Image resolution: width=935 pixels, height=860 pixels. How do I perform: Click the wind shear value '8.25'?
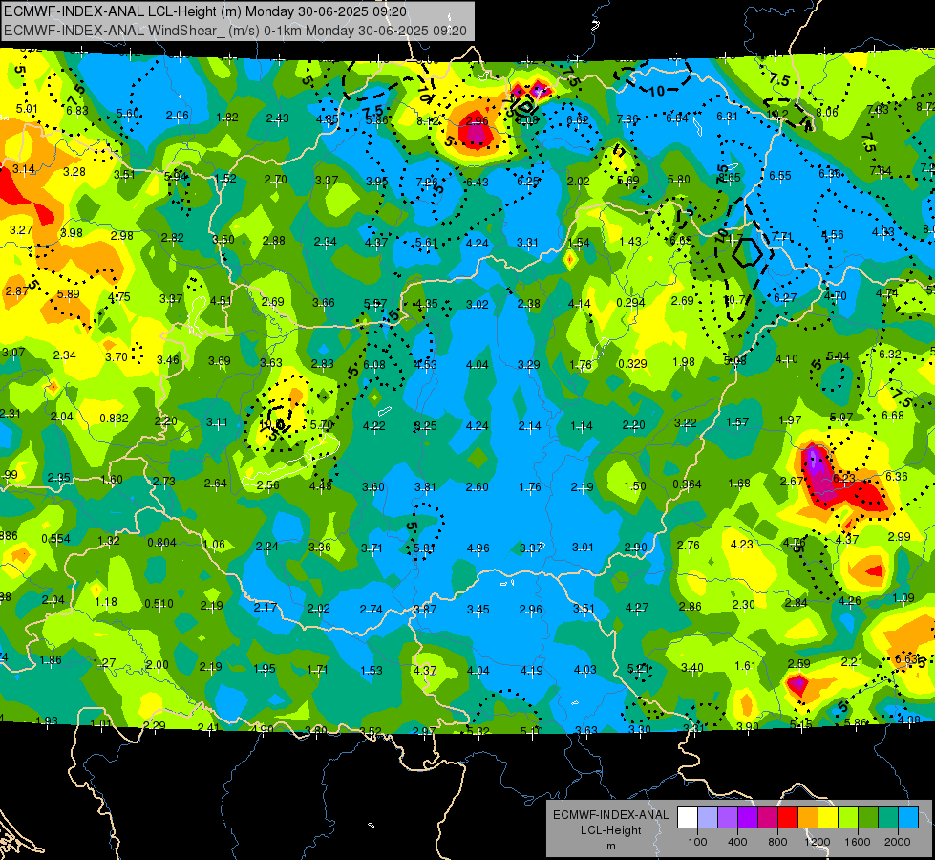pos(426,425)
